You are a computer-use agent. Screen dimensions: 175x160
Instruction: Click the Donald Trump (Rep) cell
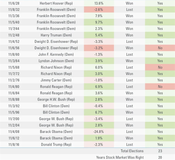click(x=56, y=144)
